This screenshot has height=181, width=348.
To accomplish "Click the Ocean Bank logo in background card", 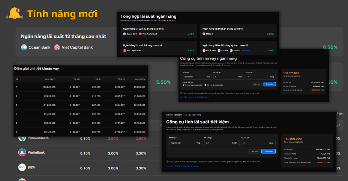I will [24, 47].
